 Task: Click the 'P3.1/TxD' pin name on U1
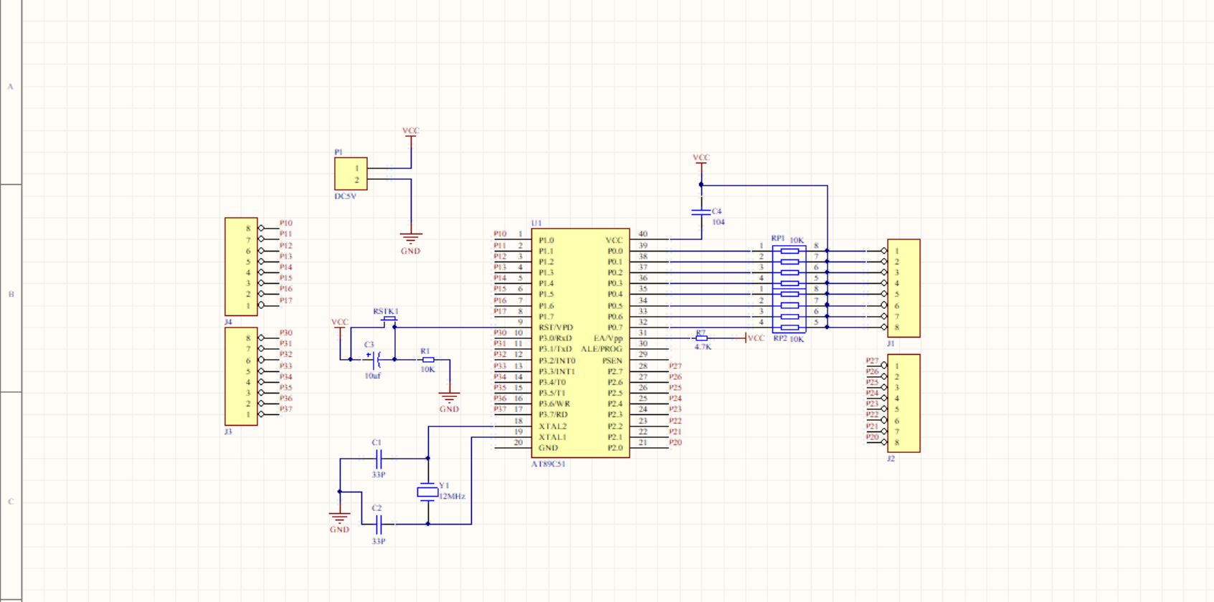coord(556,349)
